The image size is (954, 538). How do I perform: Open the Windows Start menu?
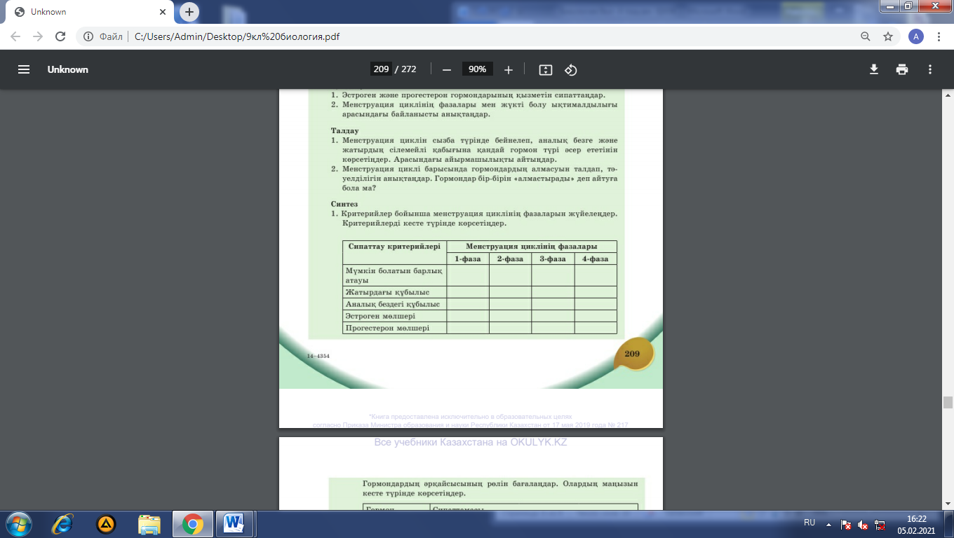tap(19, 524)
